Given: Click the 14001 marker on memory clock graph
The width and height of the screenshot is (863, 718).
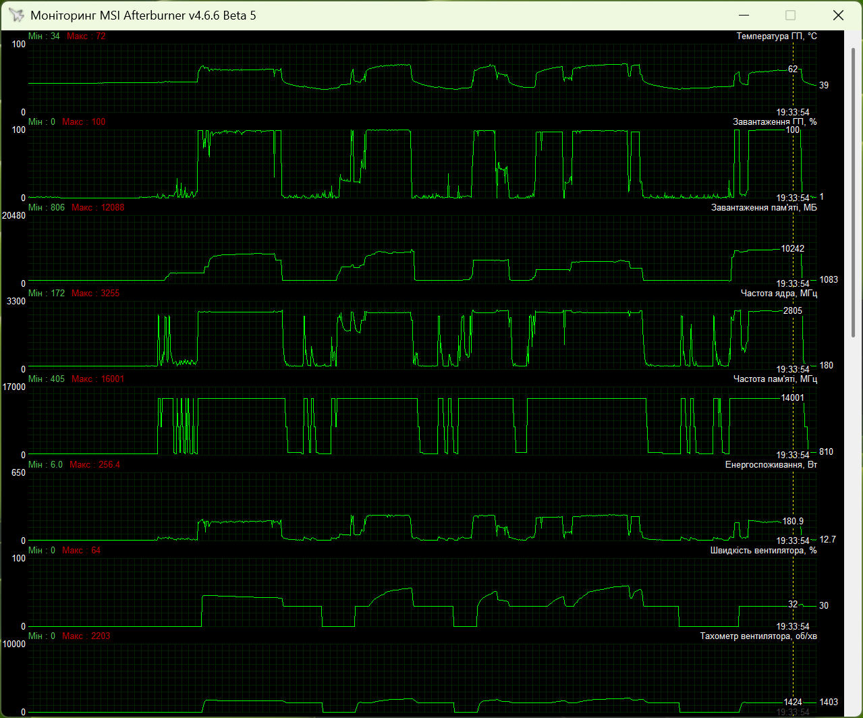Looking at the screenshot, I should click(x=792, y=398).
